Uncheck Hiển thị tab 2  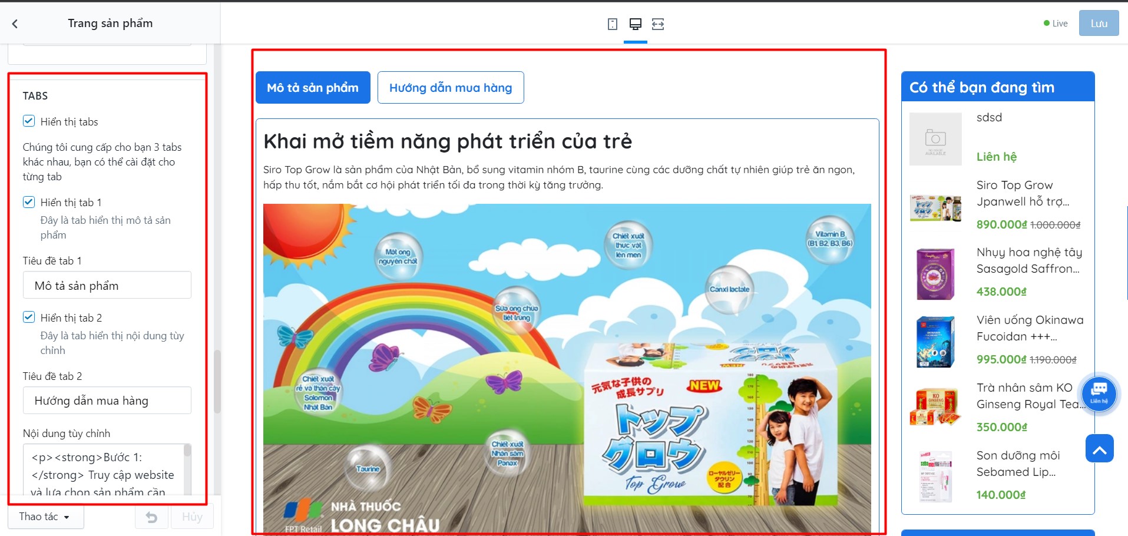(x=29, y=317)
